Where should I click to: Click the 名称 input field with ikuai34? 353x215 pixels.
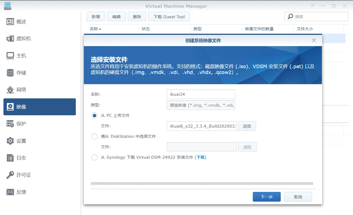click(201, 94)
